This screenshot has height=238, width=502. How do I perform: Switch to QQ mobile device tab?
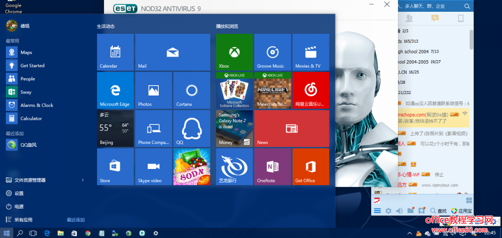tap(461, 18)
